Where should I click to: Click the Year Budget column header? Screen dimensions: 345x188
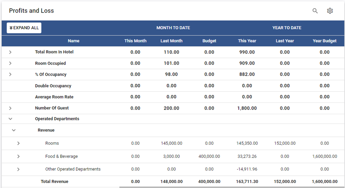coord(324,41)
